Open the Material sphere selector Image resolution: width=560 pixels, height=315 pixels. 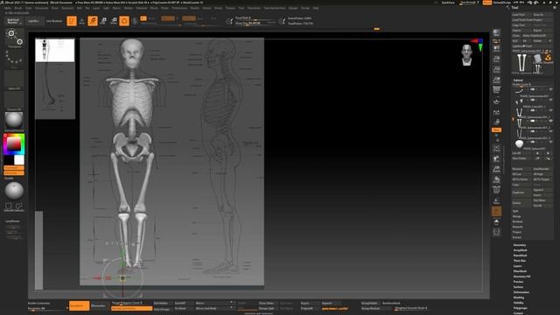click(x=14, y=121)
